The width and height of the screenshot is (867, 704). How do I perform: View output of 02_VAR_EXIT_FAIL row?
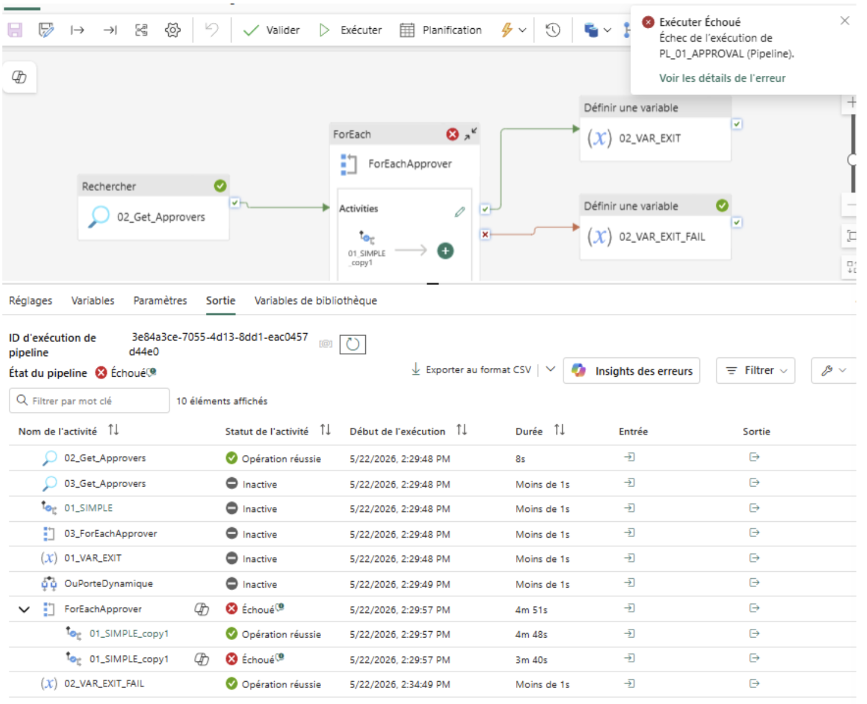754,683
